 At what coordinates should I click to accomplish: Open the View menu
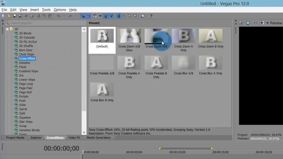[x=23, y=10]
